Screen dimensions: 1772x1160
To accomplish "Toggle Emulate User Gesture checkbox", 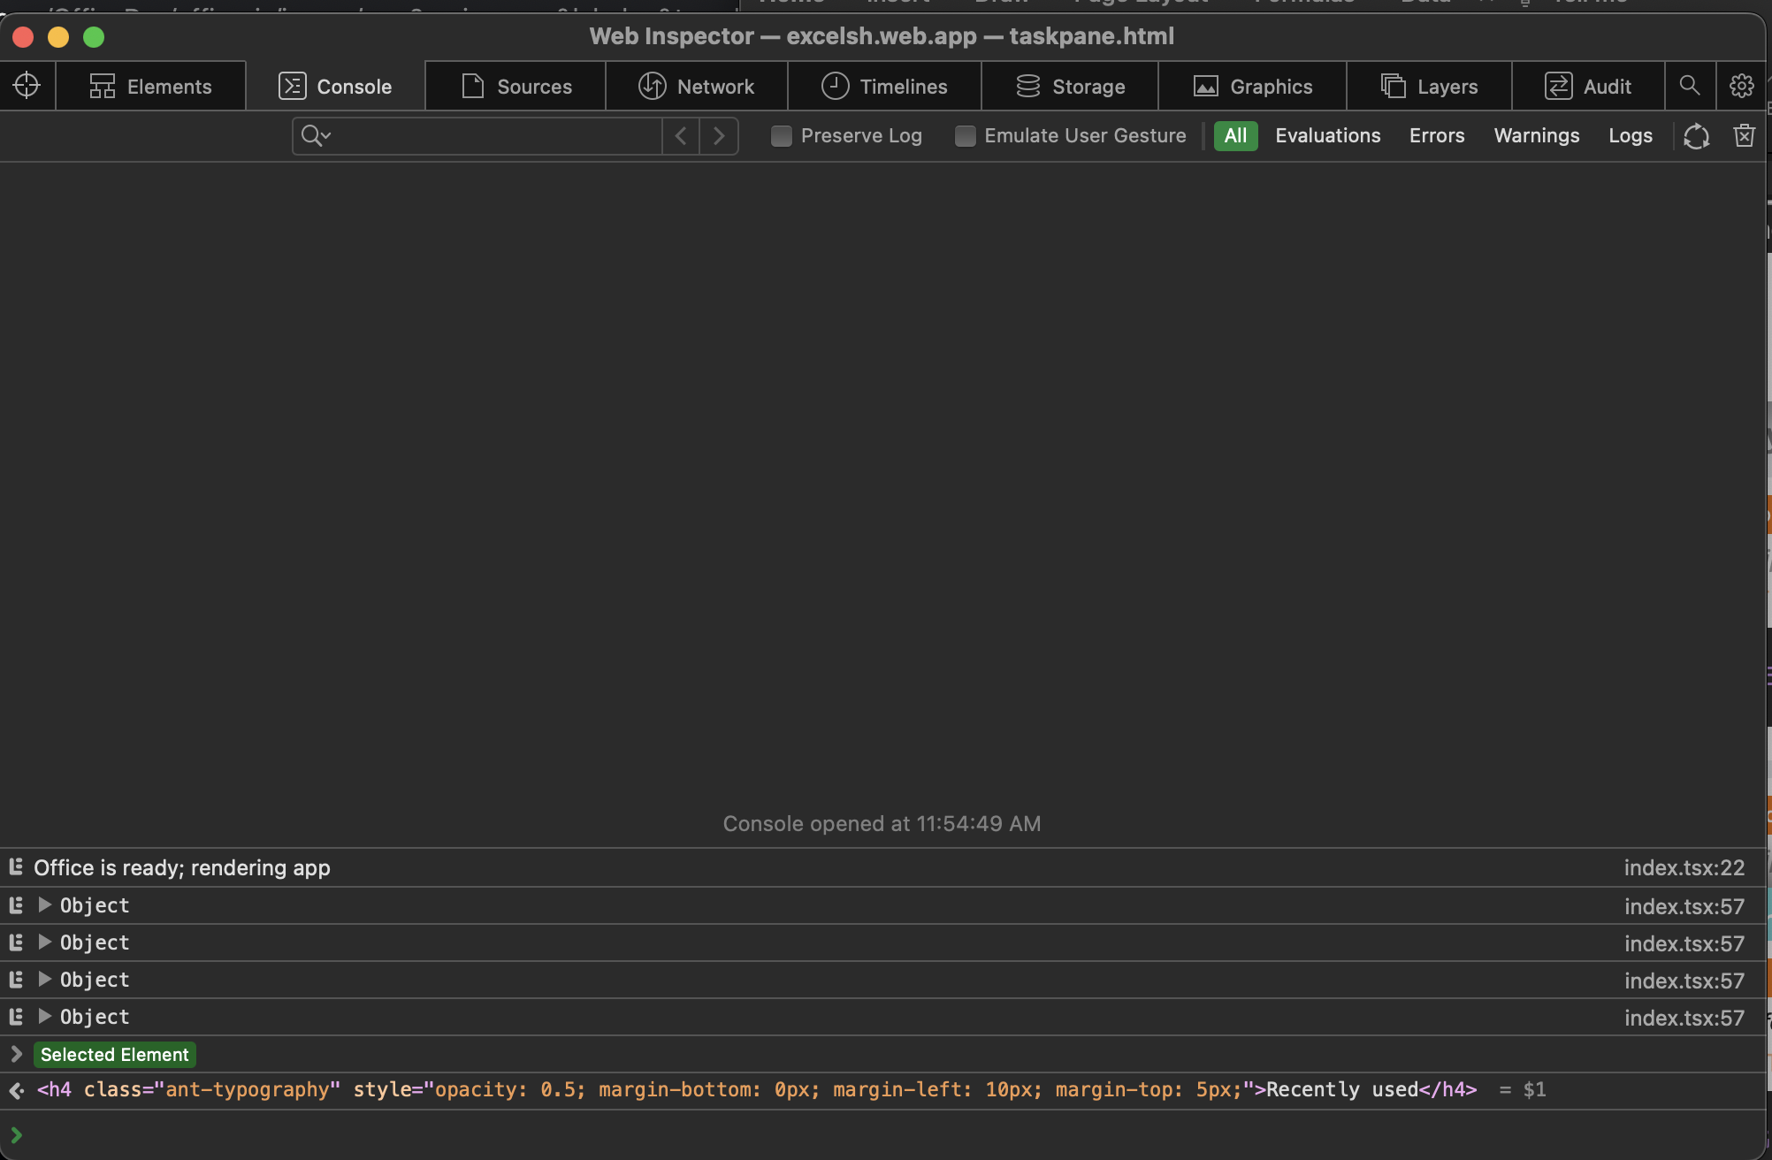I will 965,136.
